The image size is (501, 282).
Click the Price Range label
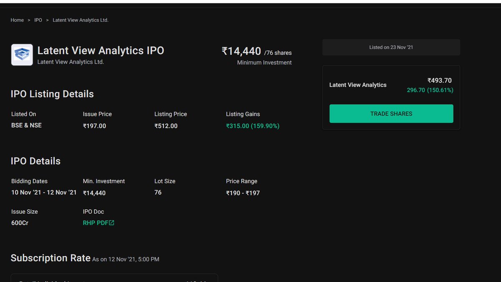point(242,181)
